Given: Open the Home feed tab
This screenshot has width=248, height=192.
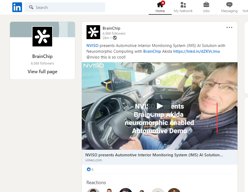Looking at the screenshot, I should 160,7.
